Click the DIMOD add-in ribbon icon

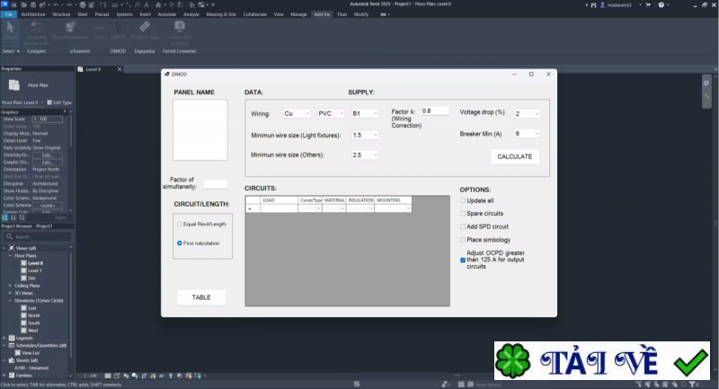[x=119, y=31]
